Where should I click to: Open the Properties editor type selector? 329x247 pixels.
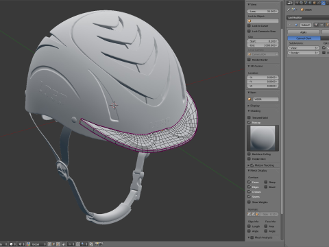(x=290, y=3)
